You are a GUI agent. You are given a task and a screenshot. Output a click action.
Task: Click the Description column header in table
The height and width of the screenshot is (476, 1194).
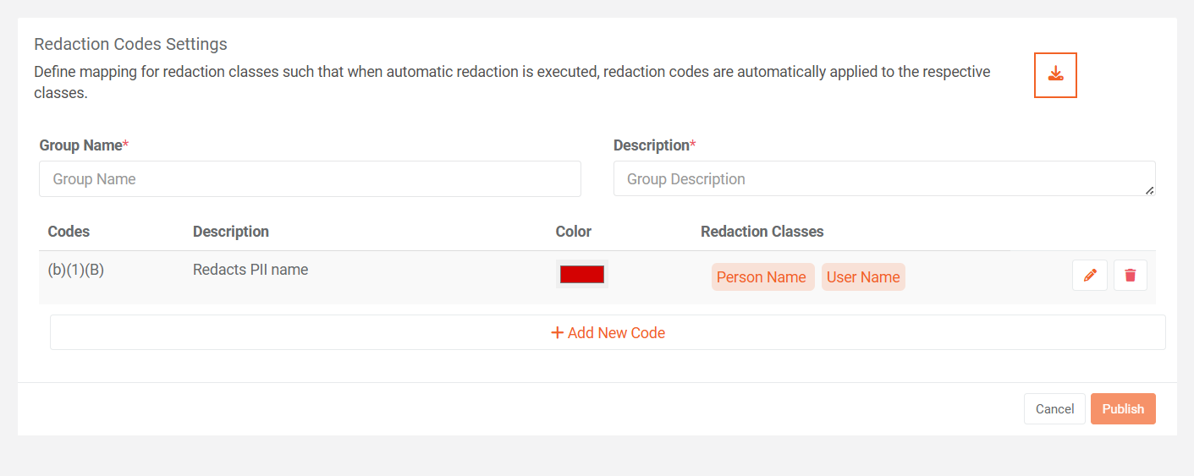pos(231,232)
